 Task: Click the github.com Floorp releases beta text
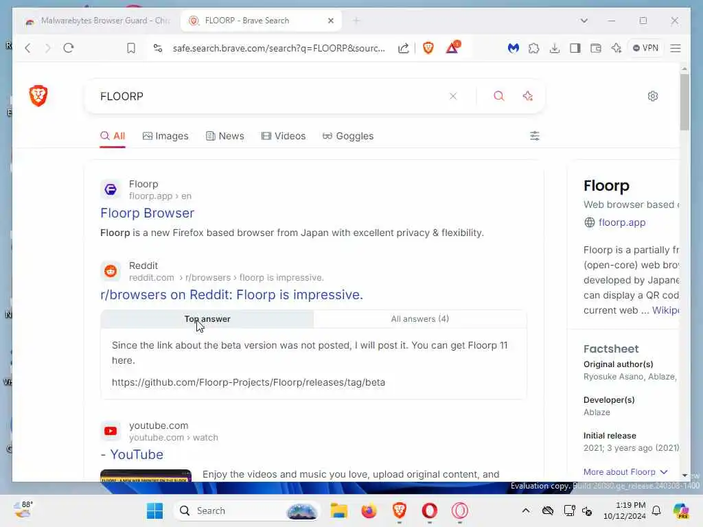(249, 382)
